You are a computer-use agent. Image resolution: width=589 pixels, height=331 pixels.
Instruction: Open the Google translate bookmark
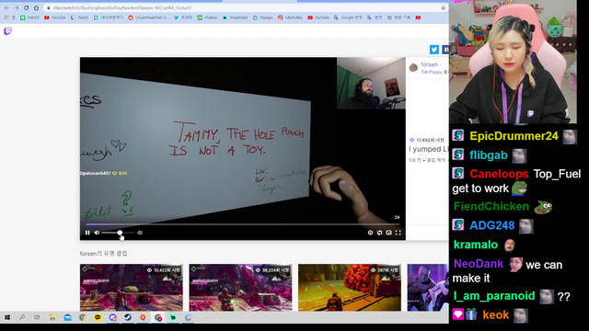348,17
